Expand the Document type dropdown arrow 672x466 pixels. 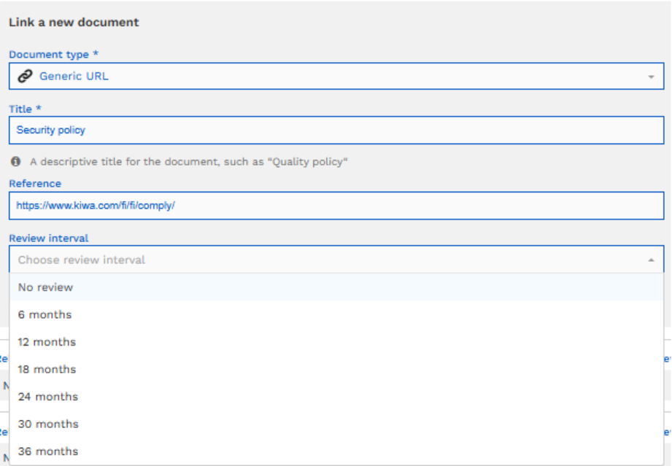pos(651,77)
